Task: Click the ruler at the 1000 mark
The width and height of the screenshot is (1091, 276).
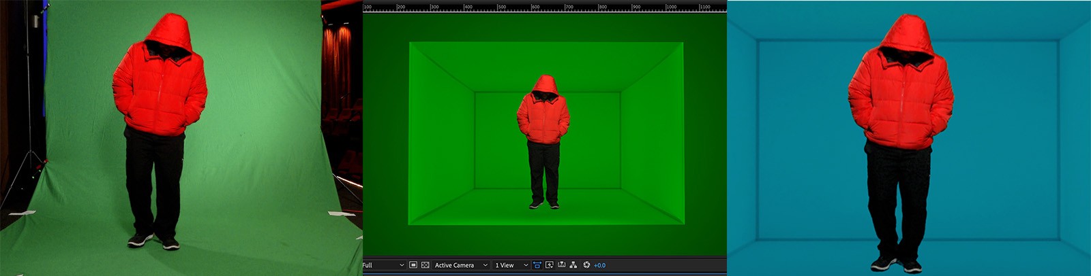Action: 670,7
